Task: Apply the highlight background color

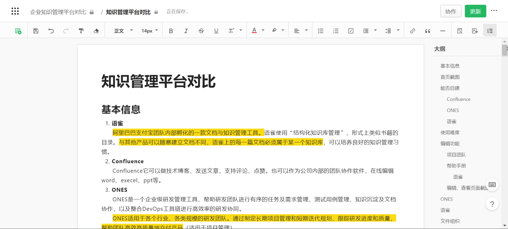Action: point(274,30)
